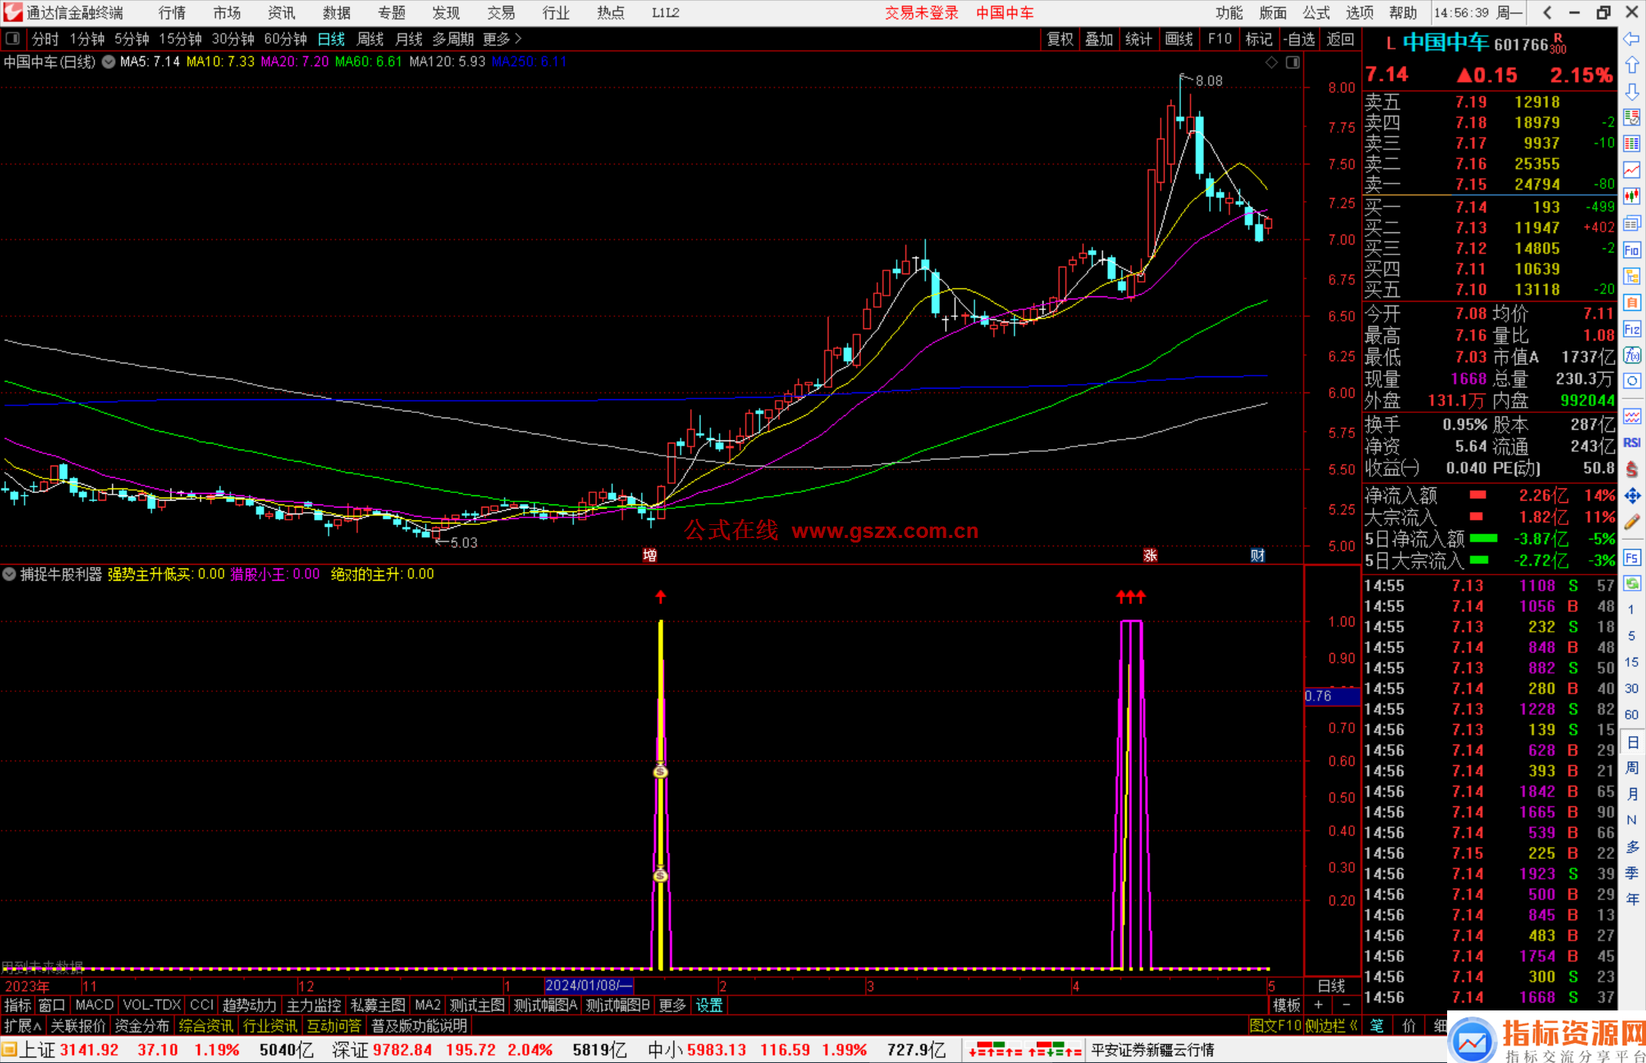Select the 资金分布 bottom tab
Image resolution: width=1646 pixels, height=1063 pixels.
[x=142, y=1026]
